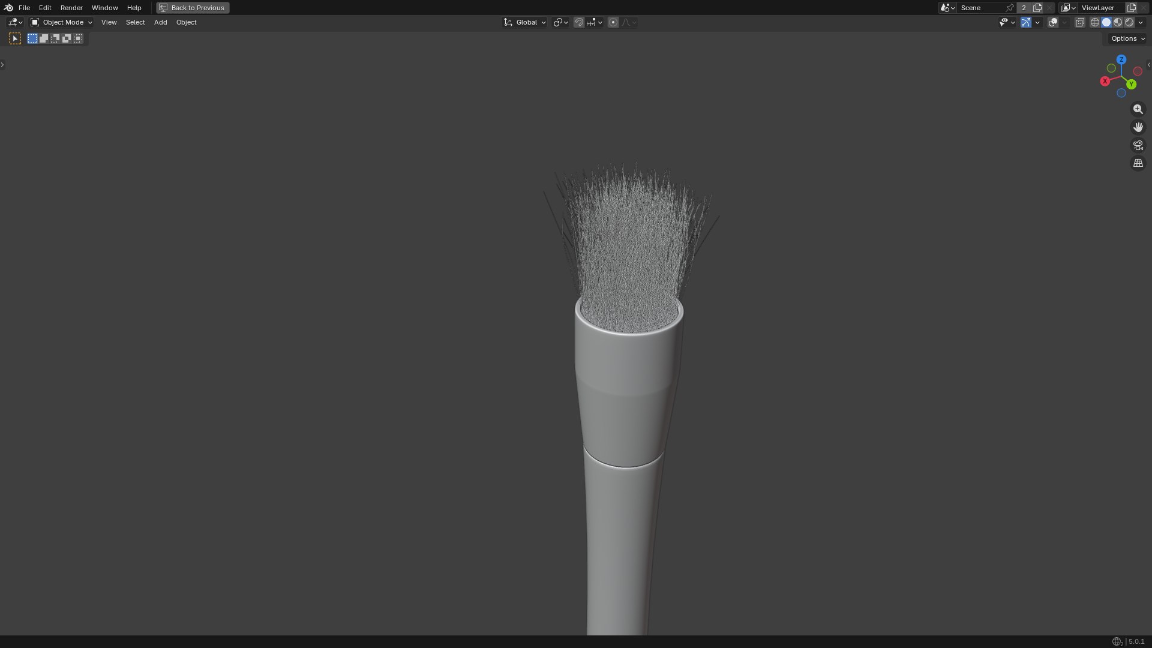Screen dimensions: 1152x648
Task: Choose Invert Selection mode icon
Action: pos(67,38)
